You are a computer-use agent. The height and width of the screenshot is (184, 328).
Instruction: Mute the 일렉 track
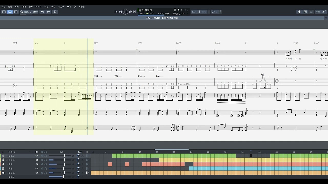[42, 164]
